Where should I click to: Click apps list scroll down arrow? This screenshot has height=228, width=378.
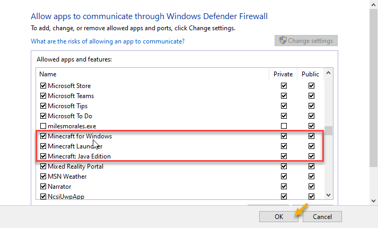point(328,195)
